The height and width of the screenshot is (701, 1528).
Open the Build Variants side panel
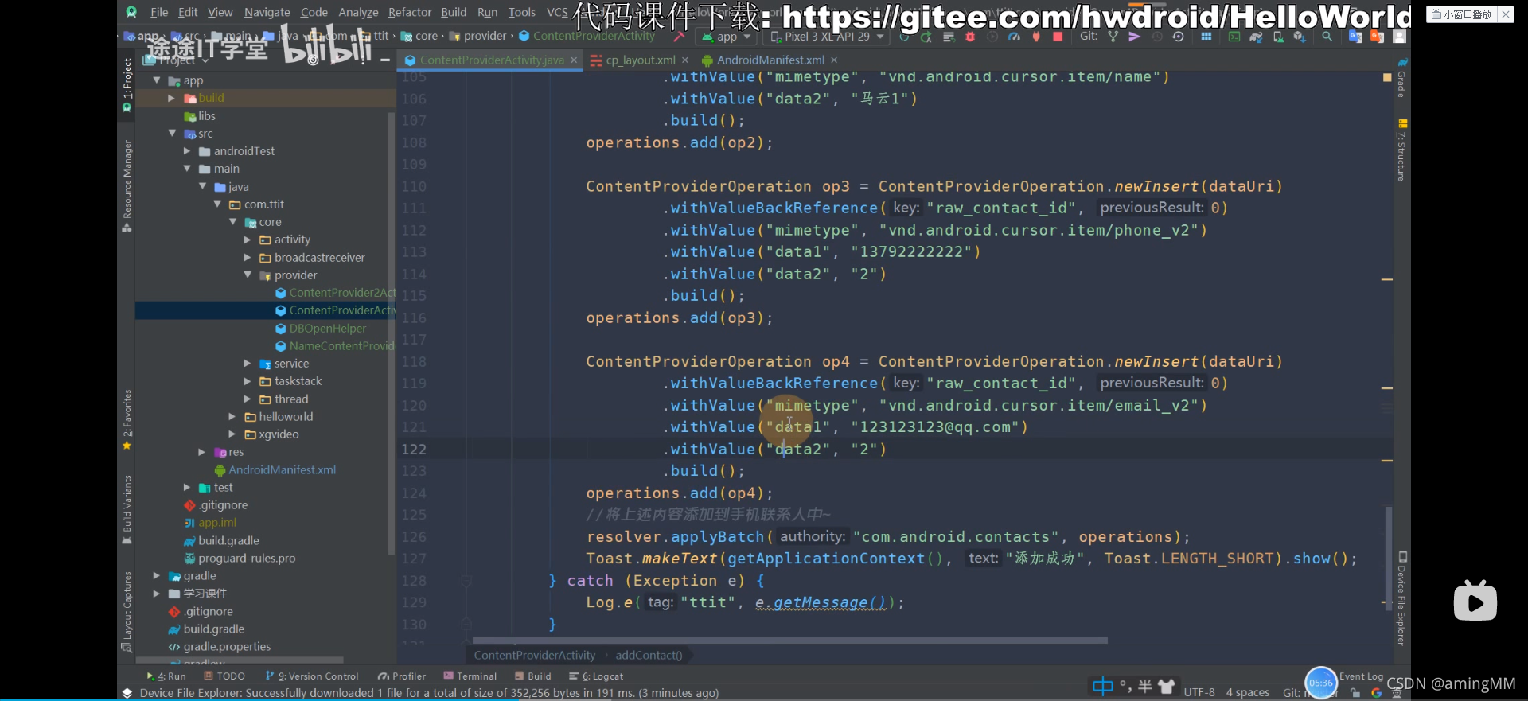[x=127, y=510]
